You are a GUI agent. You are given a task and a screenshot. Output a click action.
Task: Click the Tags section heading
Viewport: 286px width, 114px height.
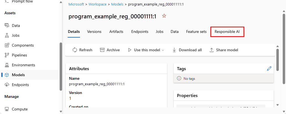pos(181,69)
